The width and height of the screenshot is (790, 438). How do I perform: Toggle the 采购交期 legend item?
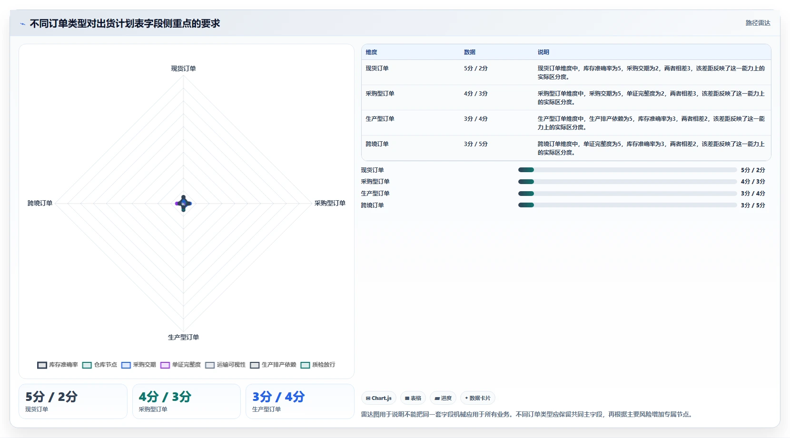pos(138,365)
